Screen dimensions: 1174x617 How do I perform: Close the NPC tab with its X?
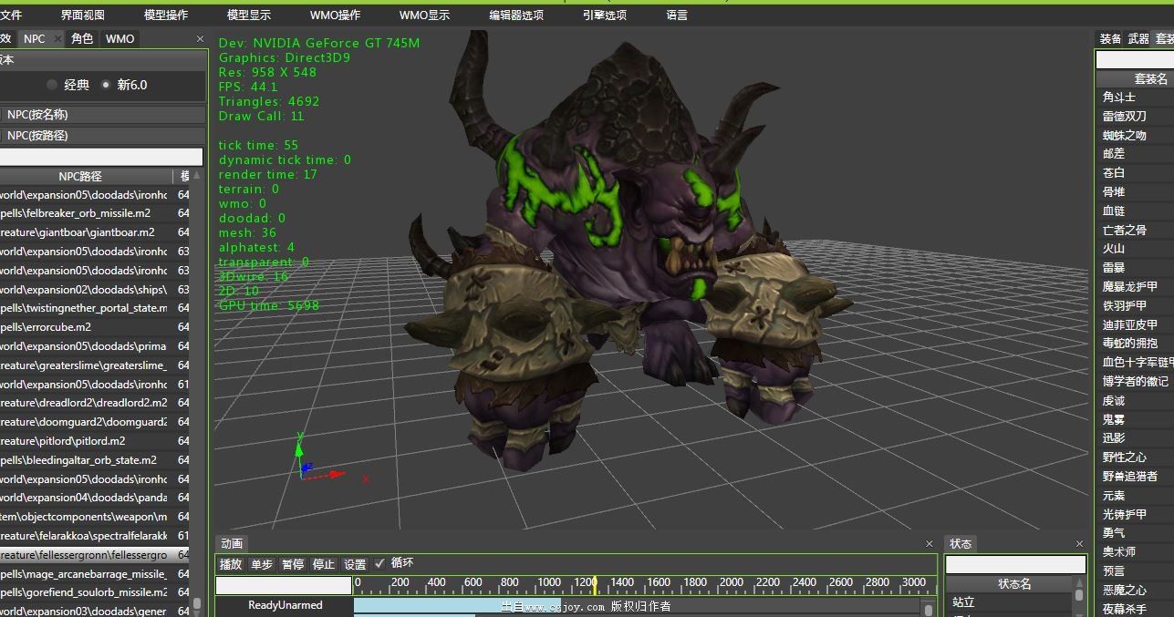coord(57,38)
